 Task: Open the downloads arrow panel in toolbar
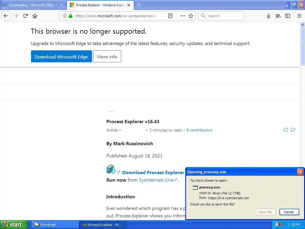pos(269,16)
